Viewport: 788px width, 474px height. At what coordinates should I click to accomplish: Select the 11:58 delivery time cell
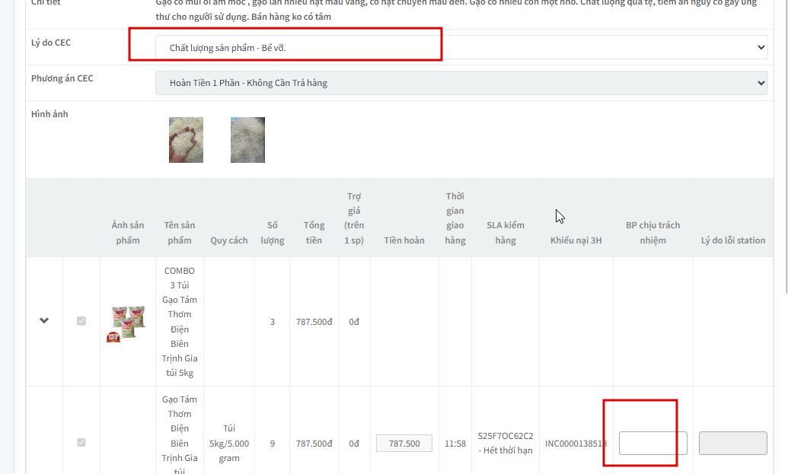(x=455, y=444)
